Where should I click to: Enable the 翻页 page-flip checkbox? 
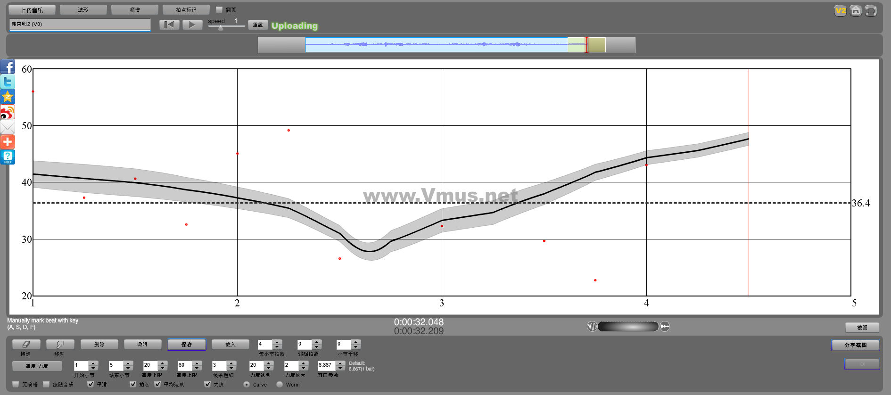[x=219, y=9]
